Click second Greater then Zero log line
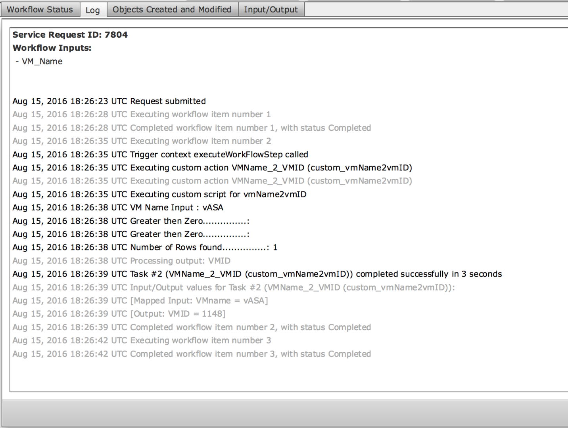 (131, 234)
